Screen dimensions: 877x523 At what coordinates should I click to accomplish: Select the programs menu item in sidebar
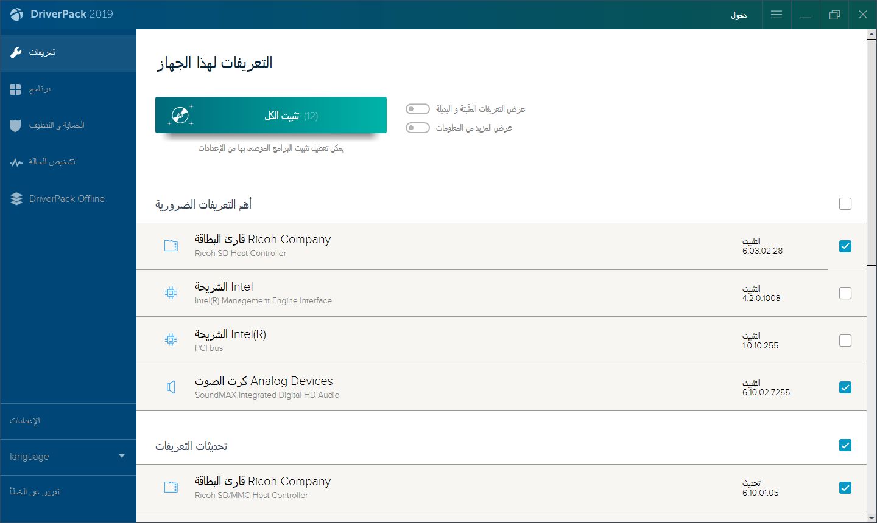68,89
